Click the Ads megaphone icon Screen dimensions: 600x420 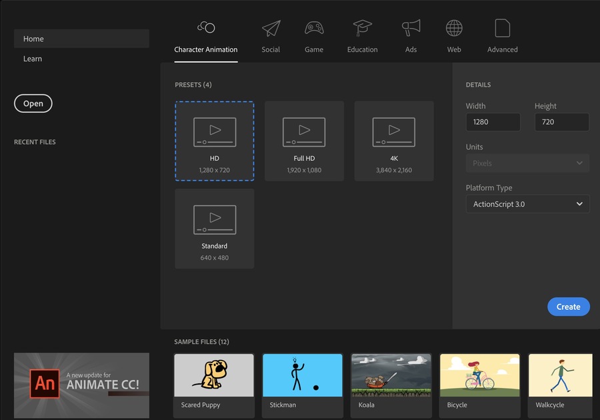411,27
